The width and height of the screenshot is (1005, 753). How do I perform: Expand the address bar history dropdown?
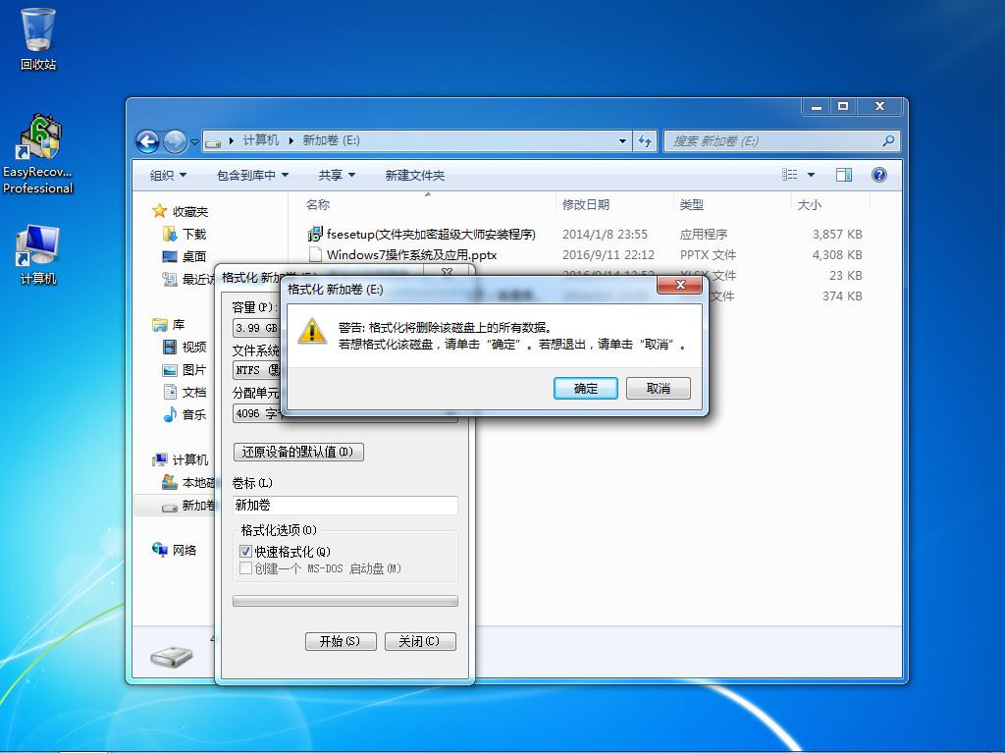point(622,141)
